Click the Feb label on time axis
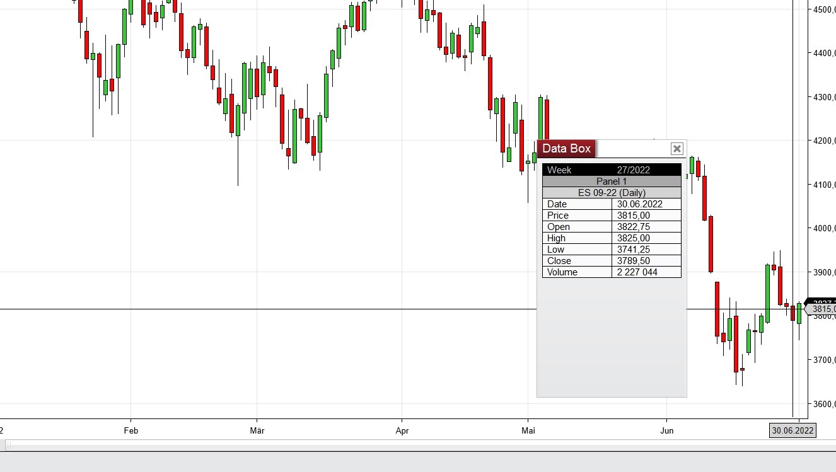The height and width of the screenshot is (472, 836). 131,431
